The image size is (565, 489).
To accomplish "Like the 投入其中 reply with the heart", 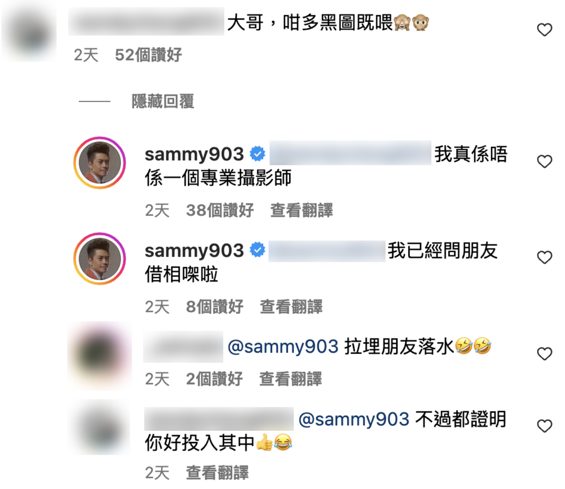I will click(x=544, y=426).
